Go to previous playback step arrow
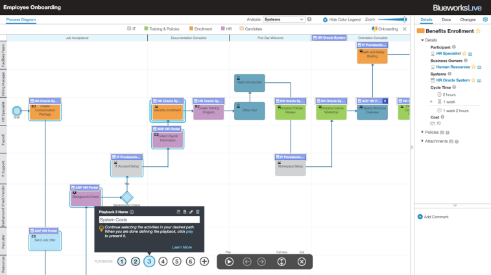Image resolution: width=491 pixels, height=275 pixels. click(x=247, y=261)
